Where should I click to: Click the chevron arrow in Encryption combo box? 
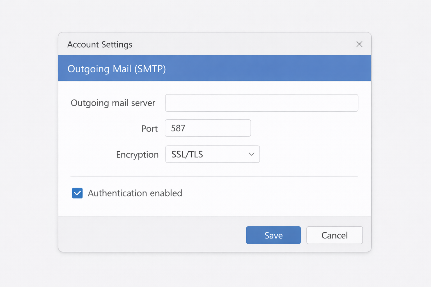tap(251, 154)
